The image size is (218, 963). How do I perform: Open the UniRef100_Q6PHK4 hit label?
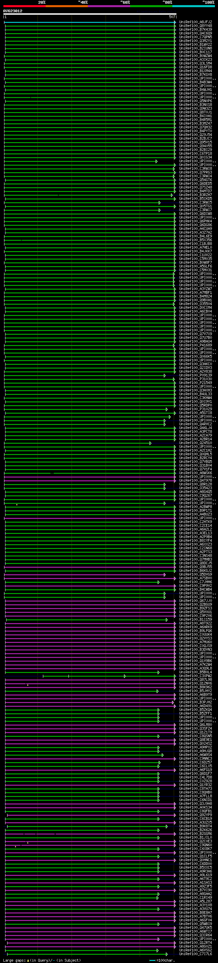(x=196, y=221)
